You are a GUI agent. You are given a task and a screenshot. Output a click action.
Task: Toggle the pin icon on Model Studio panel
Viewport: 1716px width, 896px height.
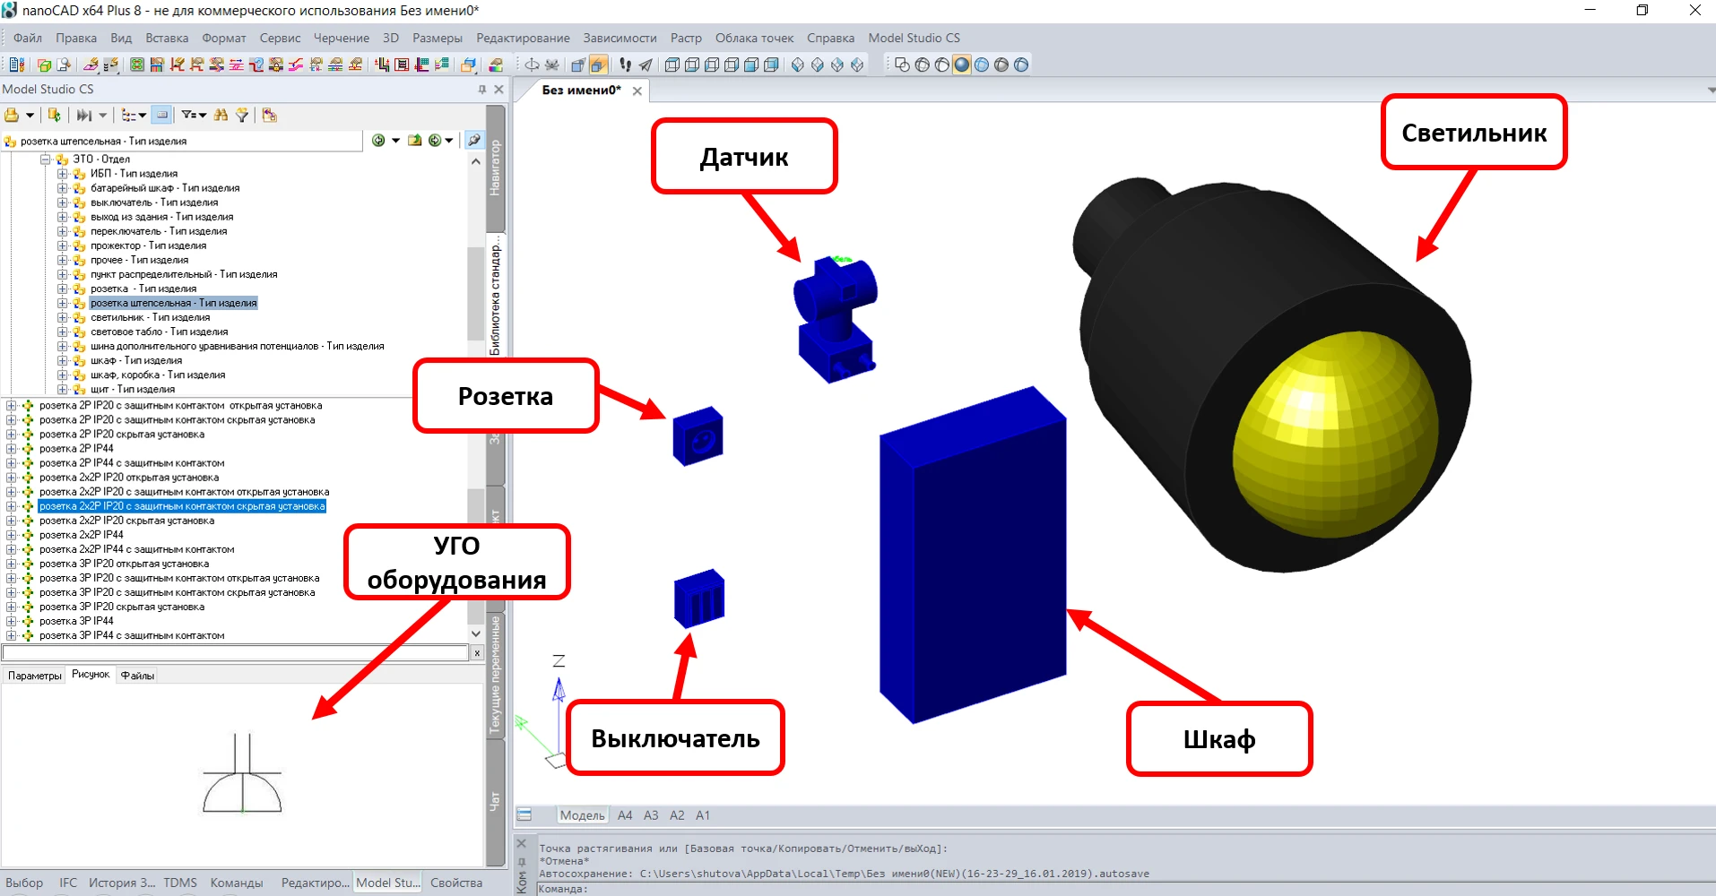point(482,90)
